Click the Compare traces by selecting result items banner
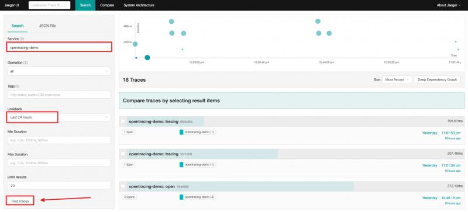Viewport: 468px width, 212px height. coord(292,100)
